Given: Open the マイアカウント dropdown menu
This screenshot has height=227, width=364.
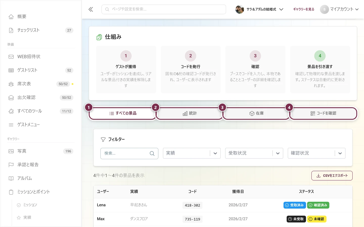Looking at the screenshot, I should click(x=339, y=9).
